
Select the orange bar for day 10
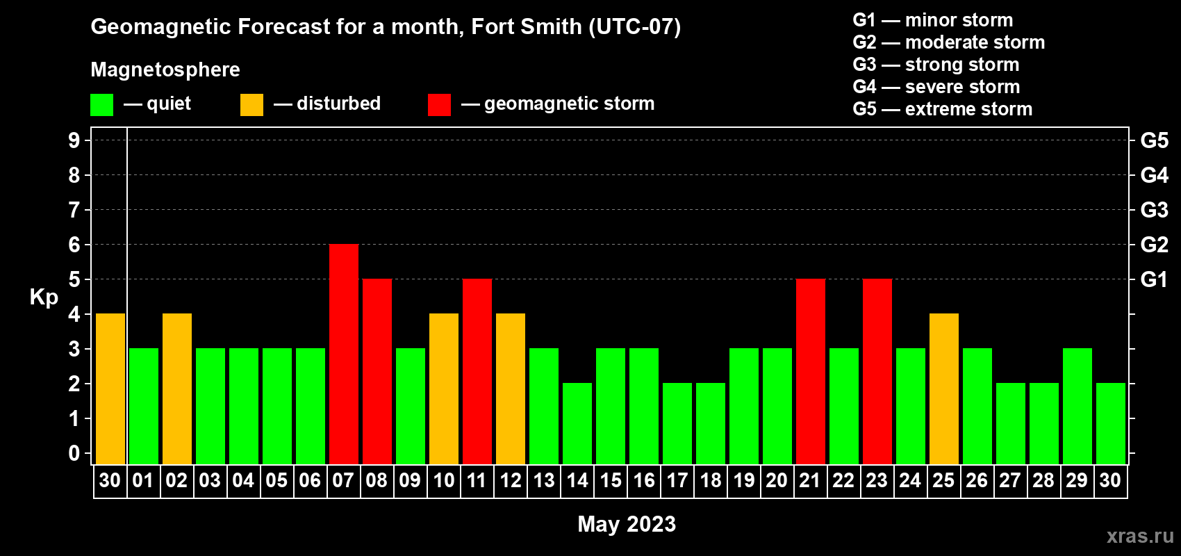(x=444, y=389)
